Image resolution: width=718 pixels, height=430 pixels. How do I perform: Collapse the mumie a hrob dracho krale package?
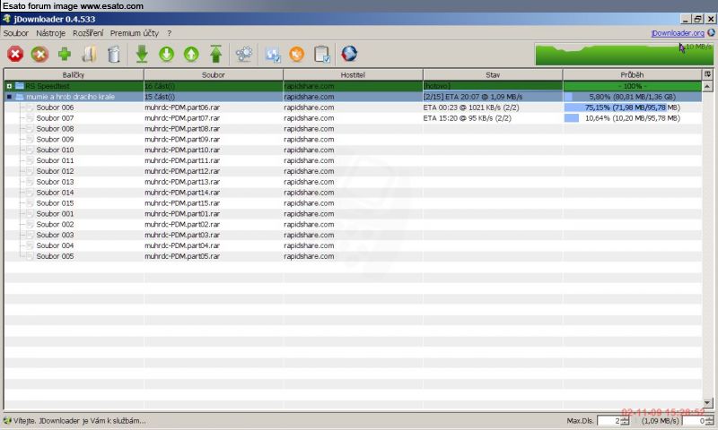click(x=9, y=97)
